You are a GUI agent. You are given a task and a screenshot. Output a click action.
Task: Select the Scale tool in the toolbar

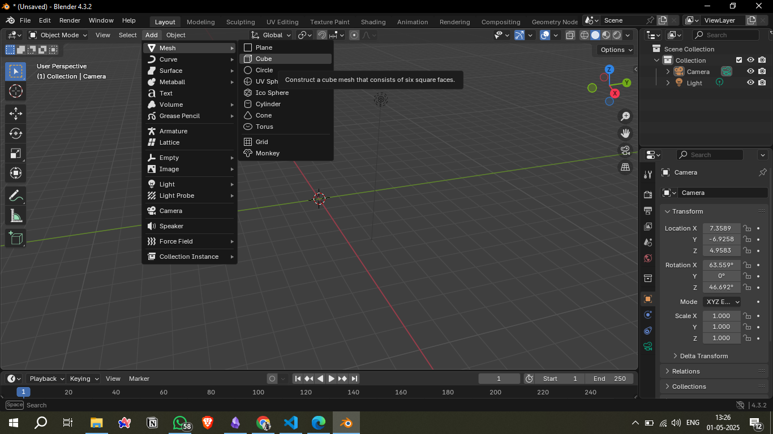pos(15,153)
